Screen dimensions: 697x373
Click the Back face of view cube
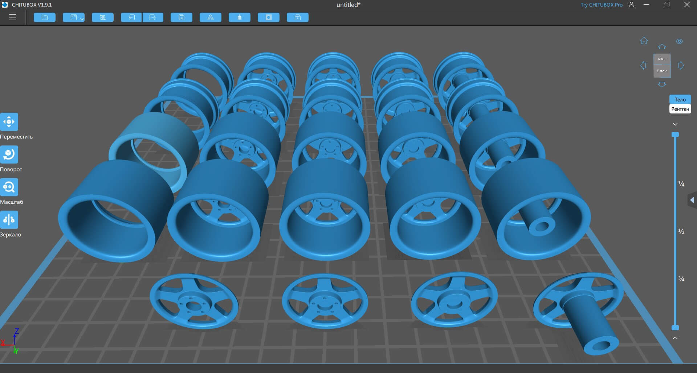tap(661, 71)
